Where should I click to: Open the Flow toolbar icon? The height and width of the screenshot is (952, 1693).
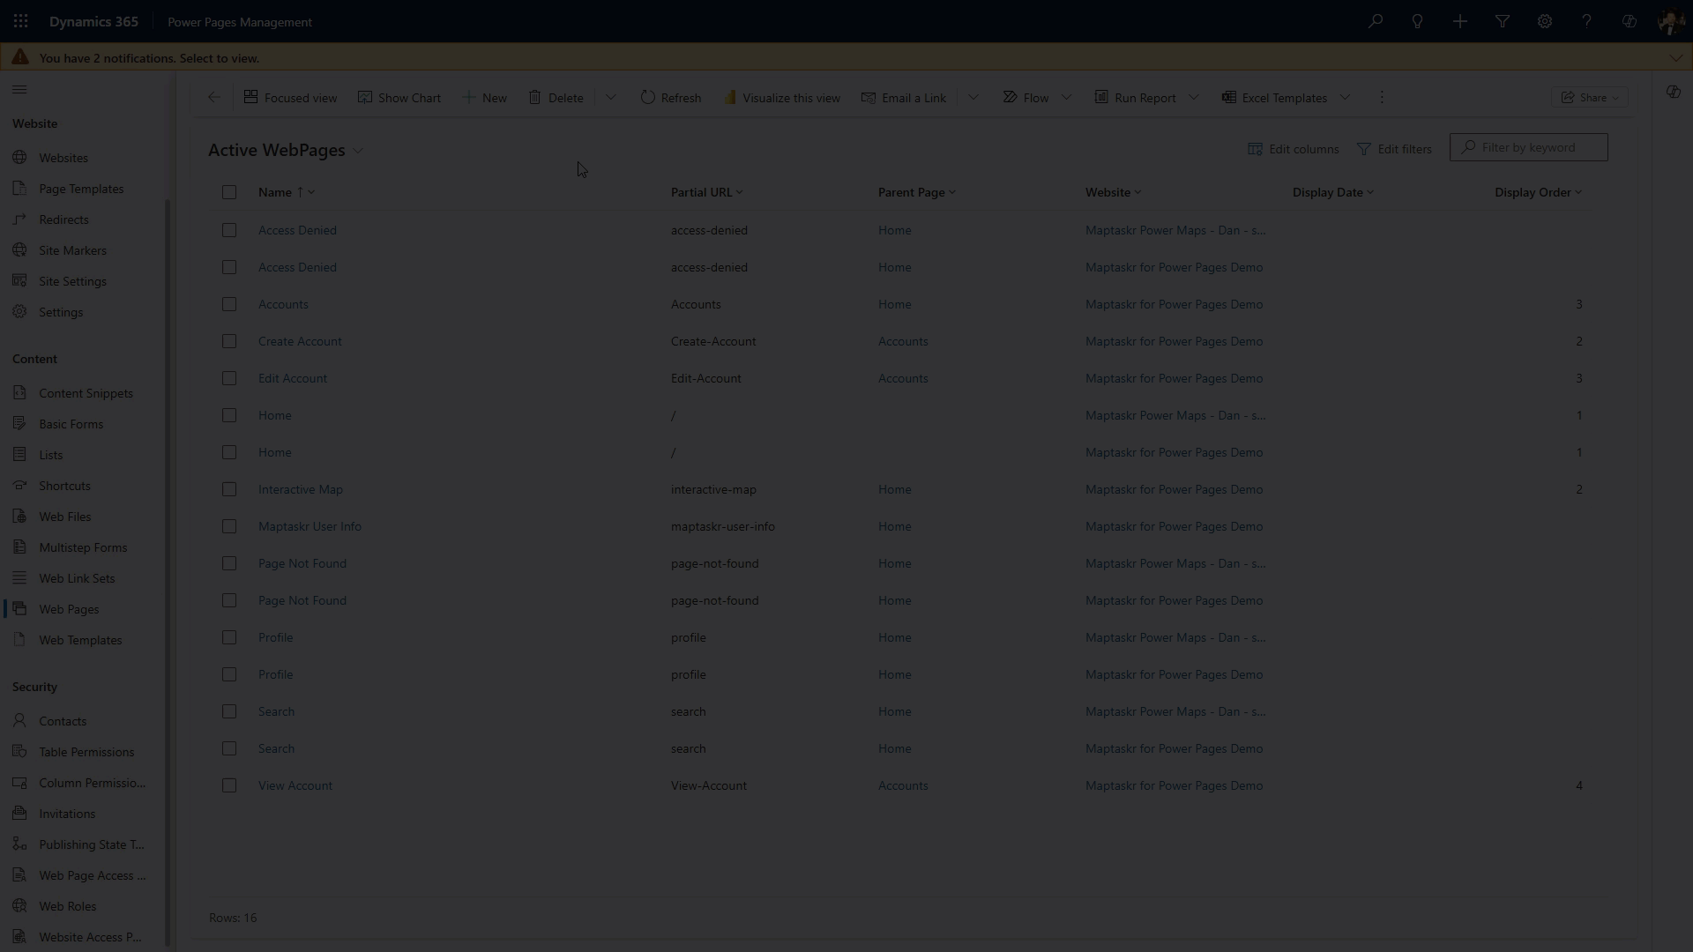(x=1012, y=97)
